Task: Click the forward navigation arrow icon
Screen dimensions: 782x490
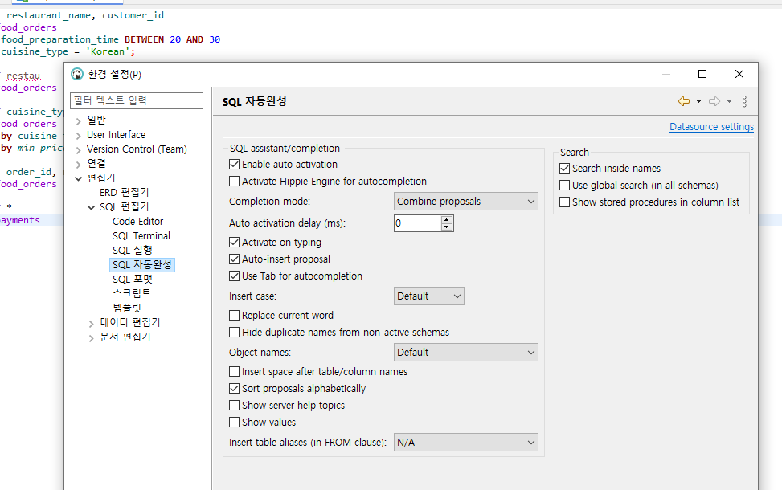Action: click(714, 101)
